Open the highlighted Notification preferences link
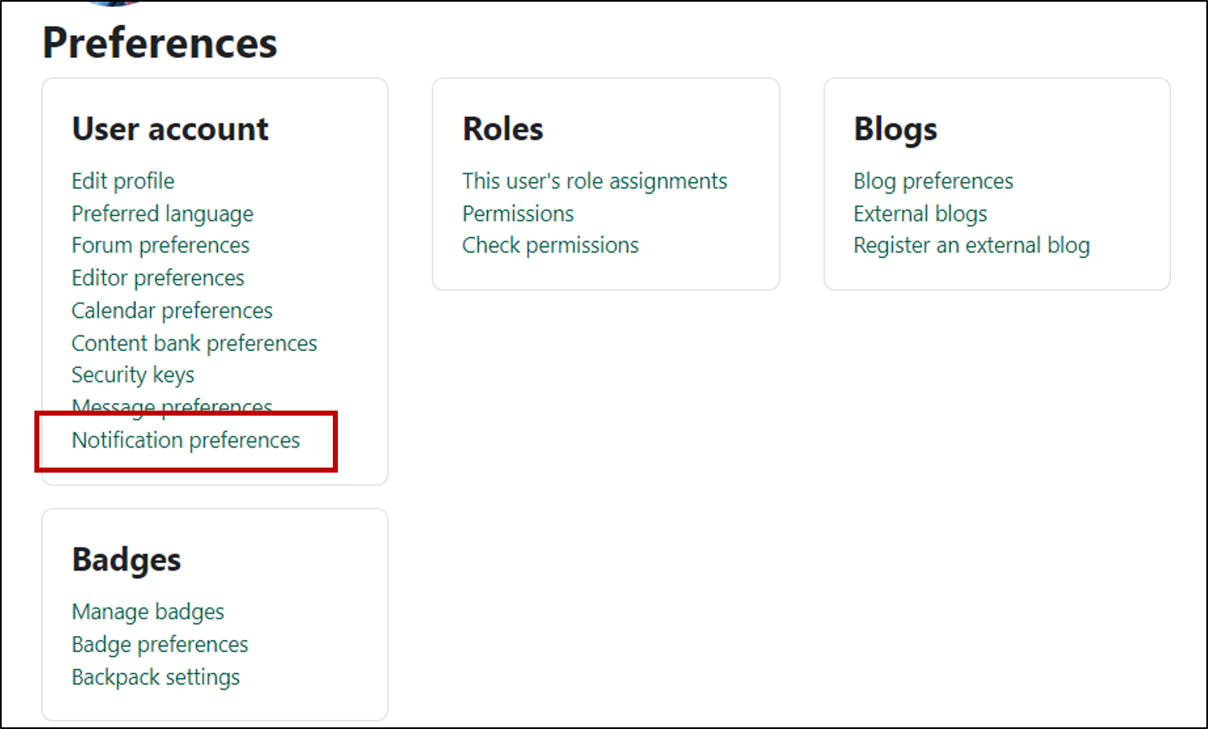This screenshot has width=1208, height=729. [x=185, y=440]
